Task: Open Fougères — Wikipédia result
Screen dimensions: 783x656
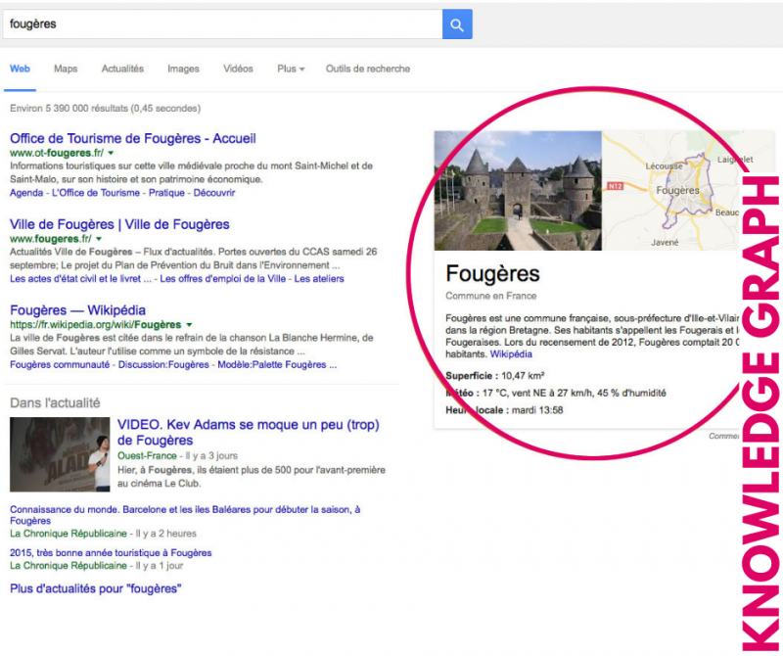Action: tap(78, 310)
